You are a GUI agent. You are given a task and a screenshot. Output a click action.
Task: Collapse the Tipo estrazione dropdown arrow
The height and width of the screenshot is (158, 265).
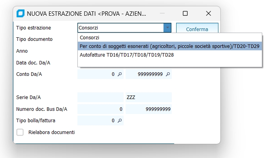point(168,28)
